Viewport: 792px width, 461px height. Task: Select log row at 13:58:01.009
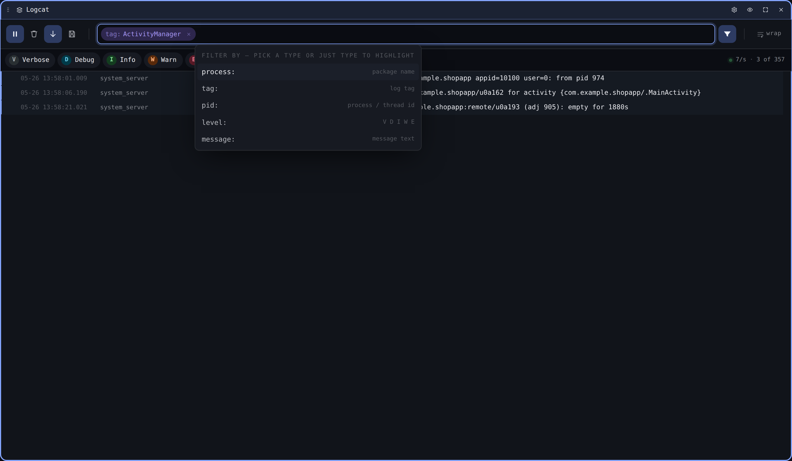coord(392,78)
